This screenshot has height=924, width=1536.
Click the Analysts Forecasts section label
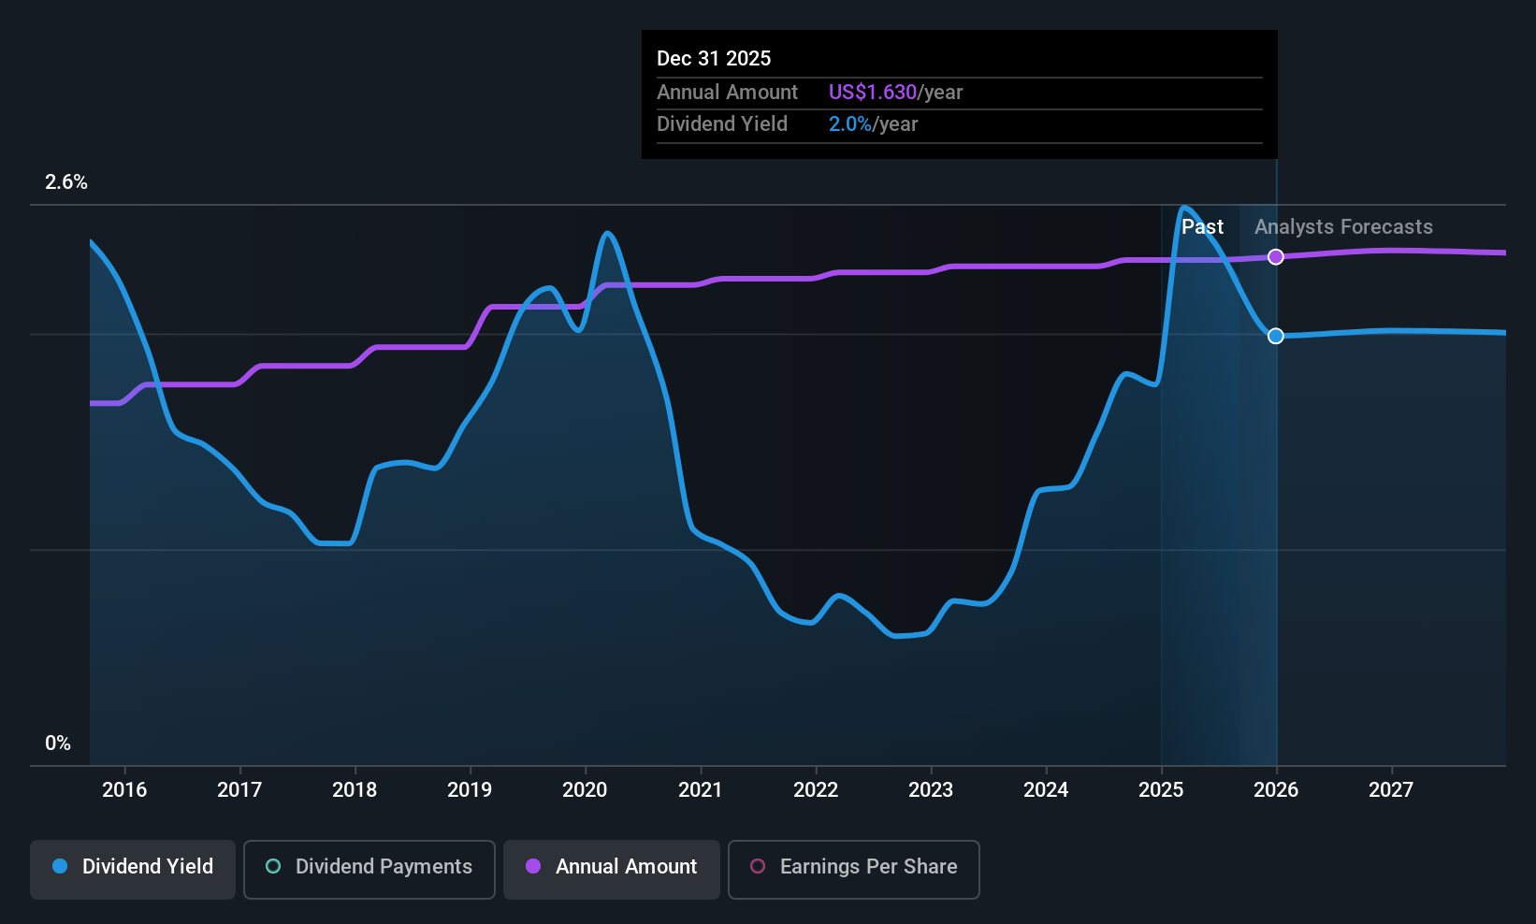pyautogui.click(x=1342, y=226)
